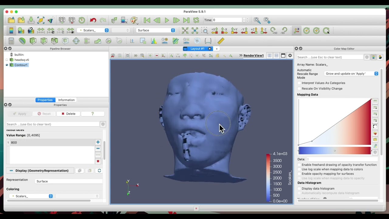Open the disabled component dropdown beside Coloring

(77, 196)
